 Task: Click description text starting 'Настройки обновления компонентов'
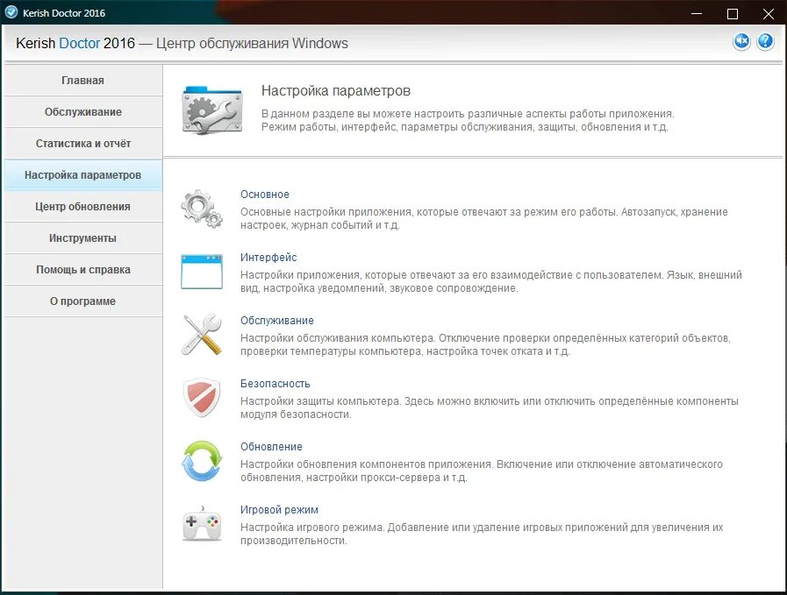[x=482, y=471]
